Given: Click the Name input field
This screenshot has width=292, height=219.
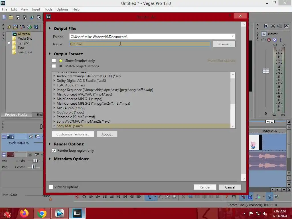Looking at the screenshot, I should click(x=140, y=44).
